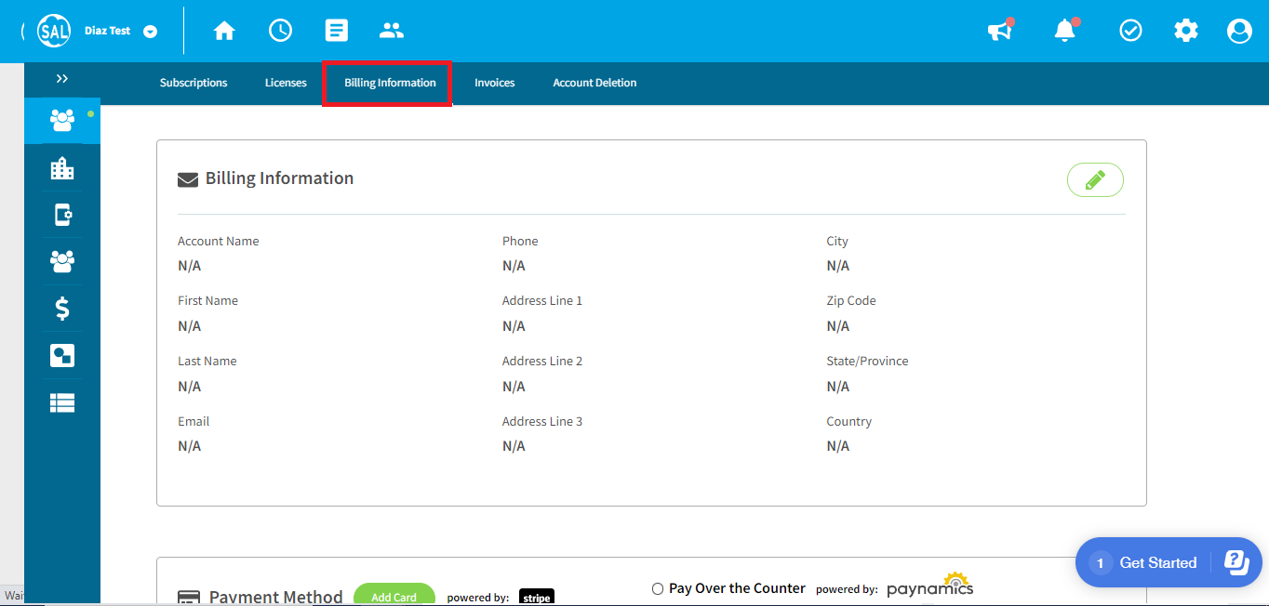
Task: Click the Add Card button
Action: pyautogui.click(x=394, y=595)
